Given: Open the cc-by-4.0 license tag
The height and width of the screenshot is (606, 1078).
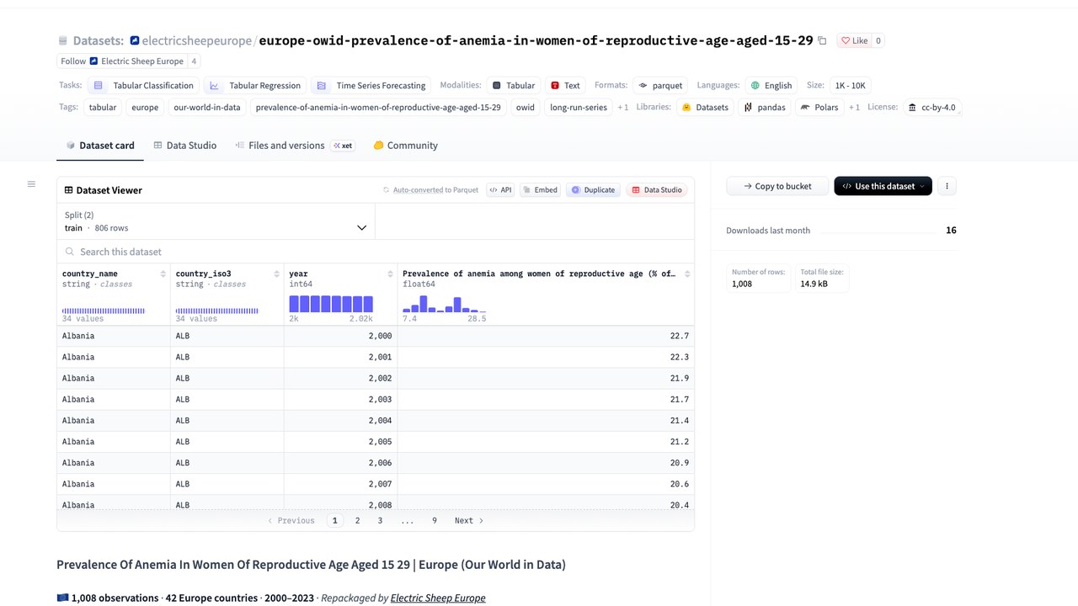Looking at the screenshot, I should [x=931, y=107].
